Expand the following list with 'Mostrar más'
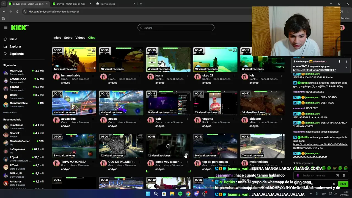Viewport: 352px width, 198px height. (10, 112)
